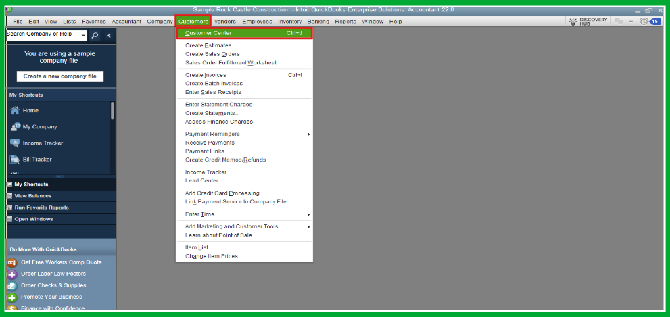Open the Employees menu
Image resolution: width=670 pixels, height=317 pixels.
[257, 22]
